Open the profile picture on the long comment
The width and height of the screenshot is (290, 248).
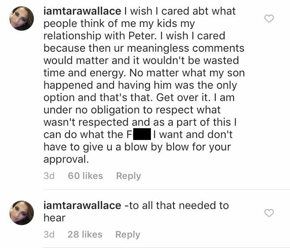[x=21, y=19]
